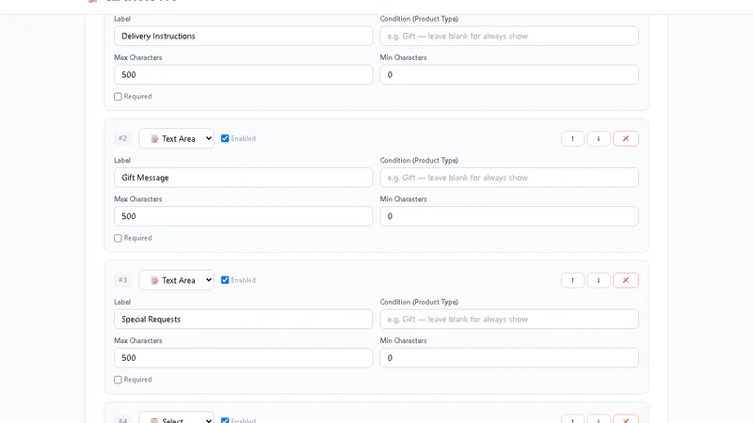This screenshot has height=423, width=753.
Task: Tick Required under Delivery Instructions
Action: click(x=118, y=97)
